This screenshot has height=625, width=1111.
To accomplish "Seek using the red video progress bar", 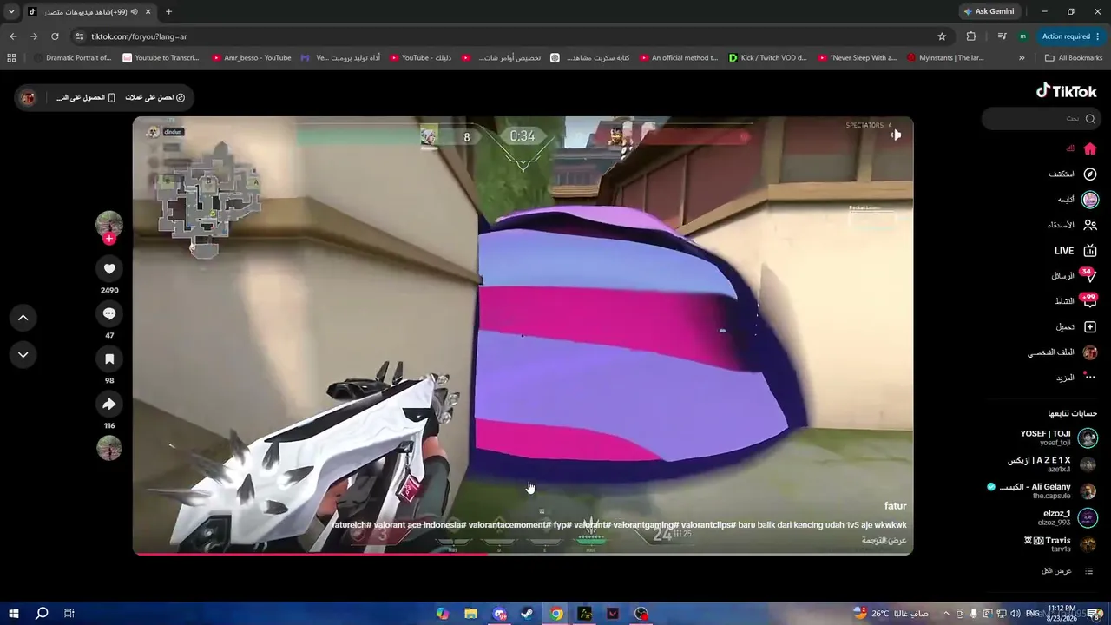I will point(523,553).
